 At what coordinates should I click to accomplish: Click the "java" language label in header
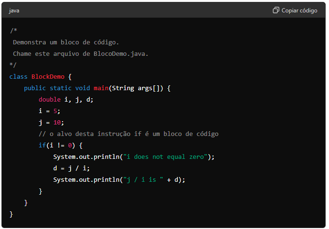(14, 10)
